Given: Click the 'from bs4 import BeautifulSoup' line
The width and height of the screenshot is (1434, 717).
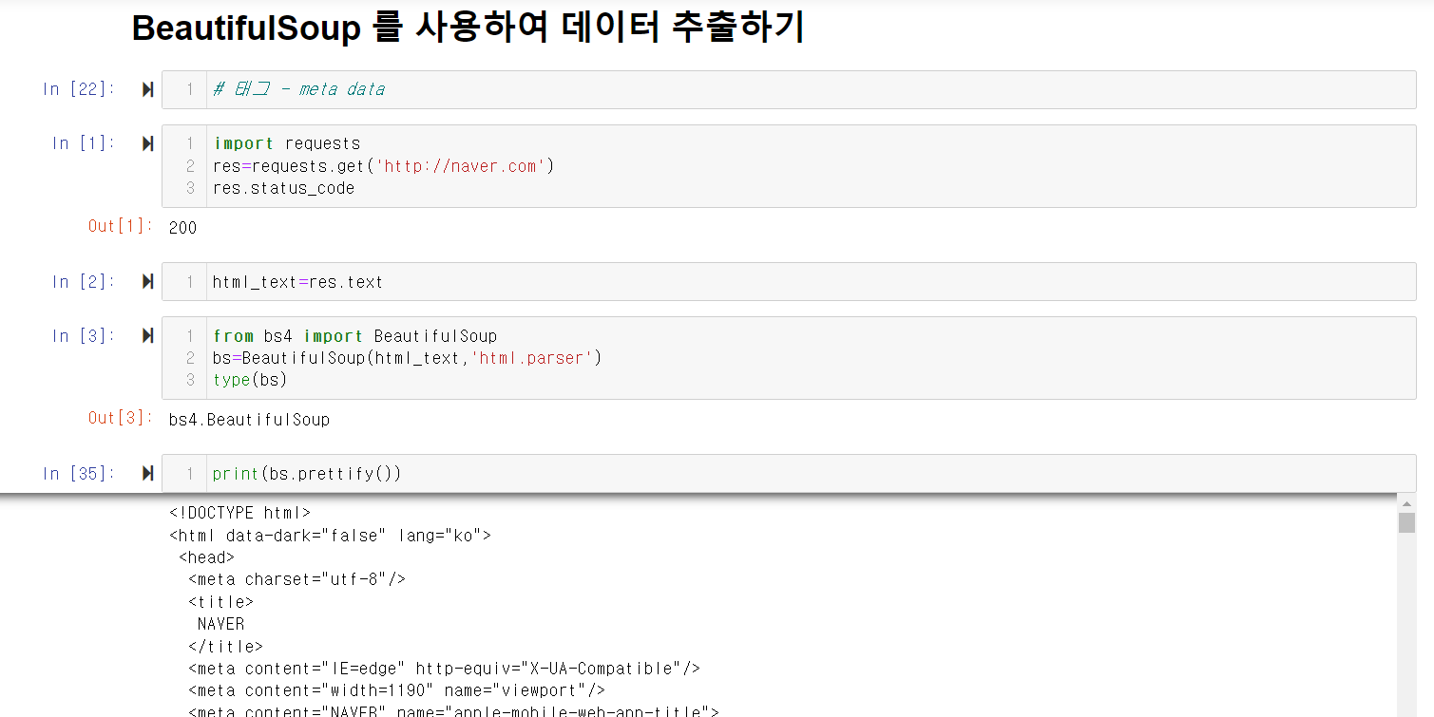Looking at the screenshot, I should pyautogui.click(x=354, y=336).
